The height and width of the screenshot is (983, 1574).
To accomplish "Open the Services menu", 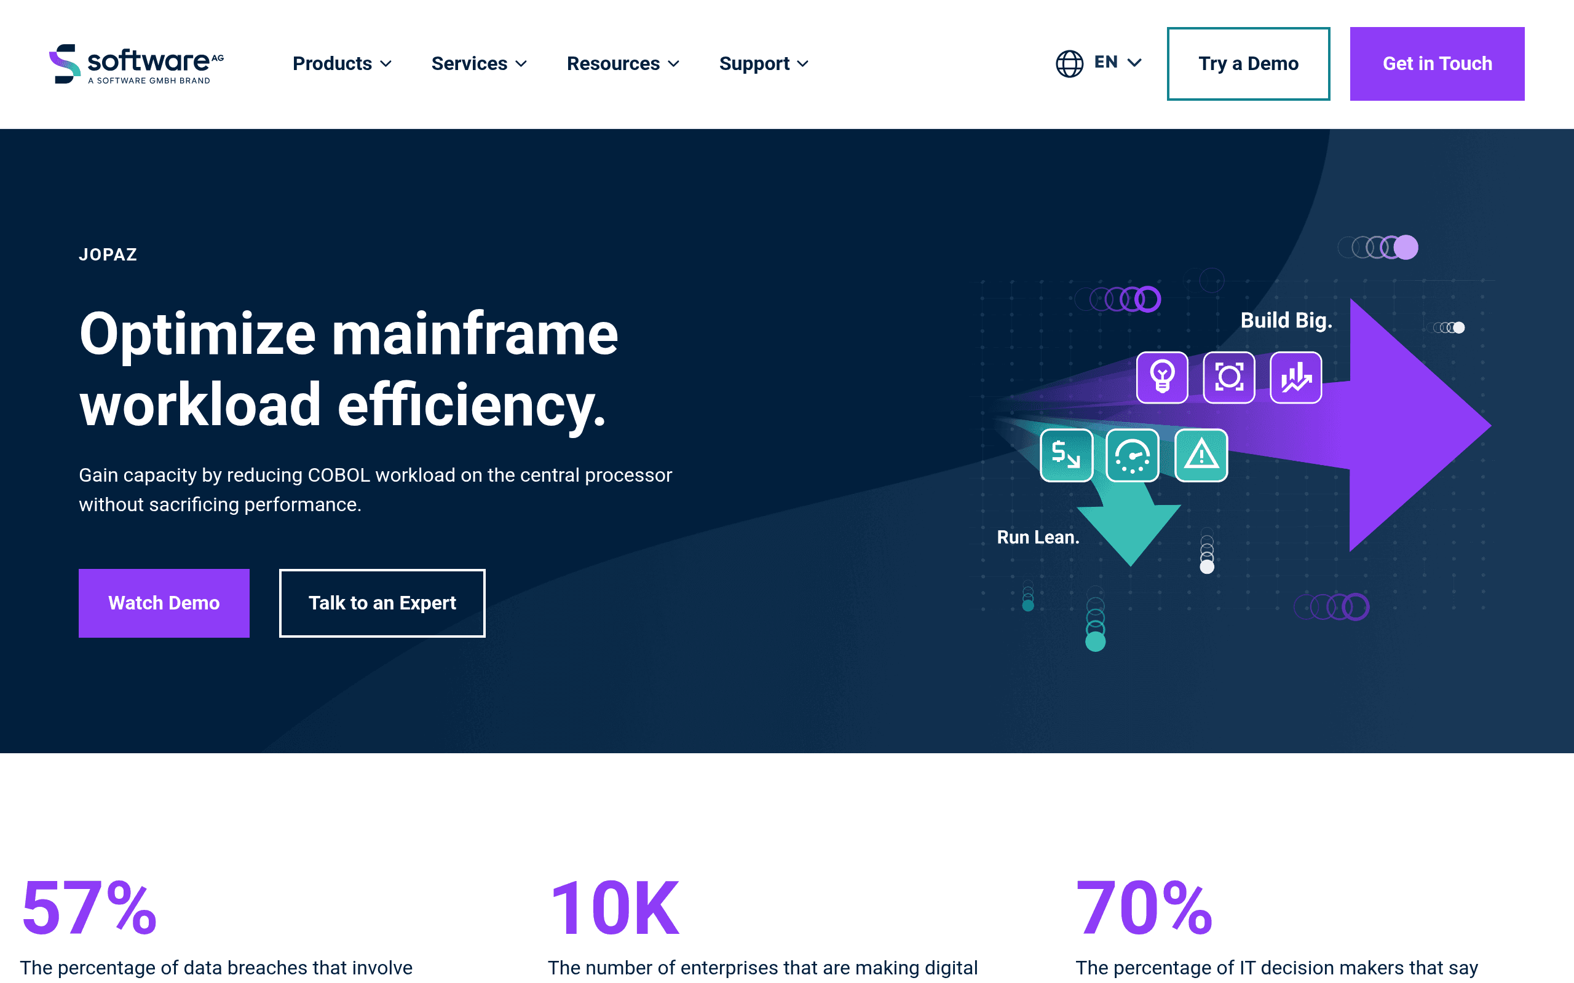I will (480, 64).
